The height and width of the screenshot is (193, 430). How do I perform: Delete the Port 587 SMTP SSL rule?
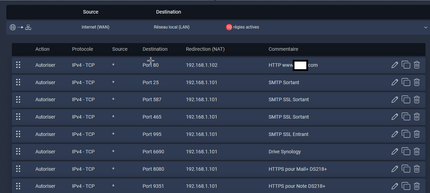click(x=417, y=99)
